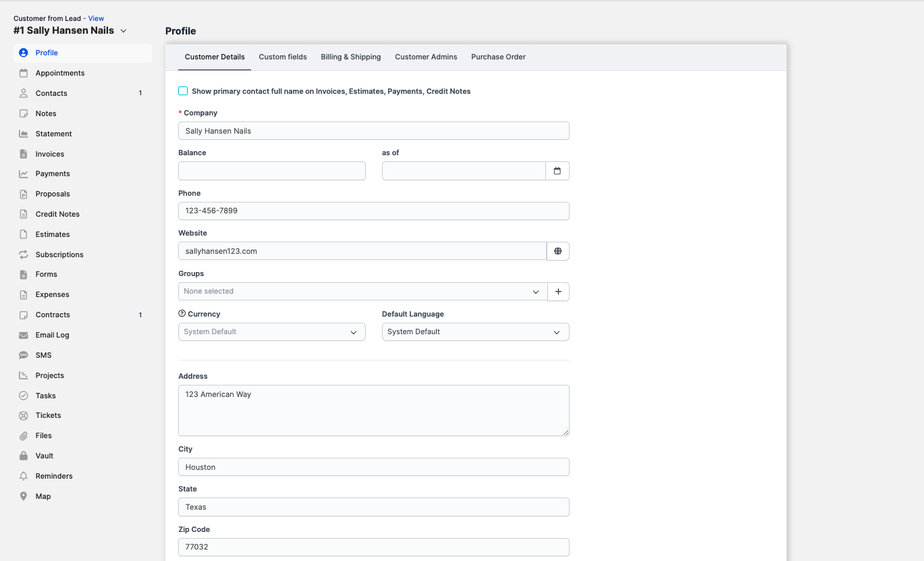Expand the Currency dropdown
The image size is (924, 561).
click(353, 331)
